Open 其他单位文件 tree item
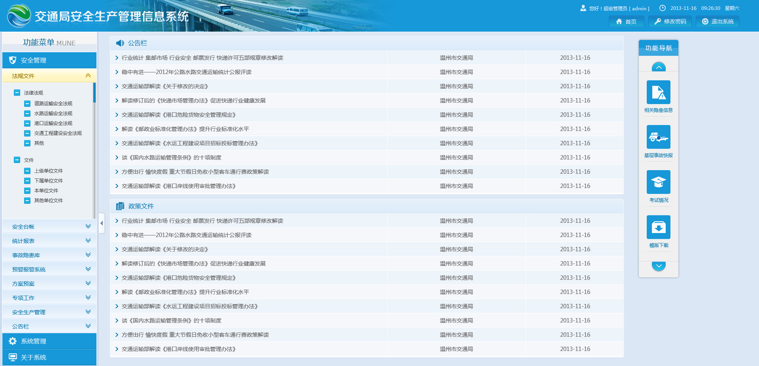Screen dimensions: 759x366 point(49,200)
